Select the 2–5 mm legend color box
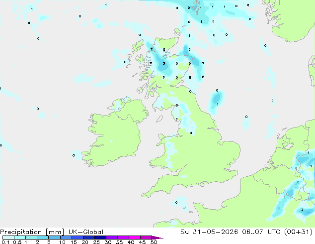Image resolution: width=315 pixels, height=244 pixels. 43,238
